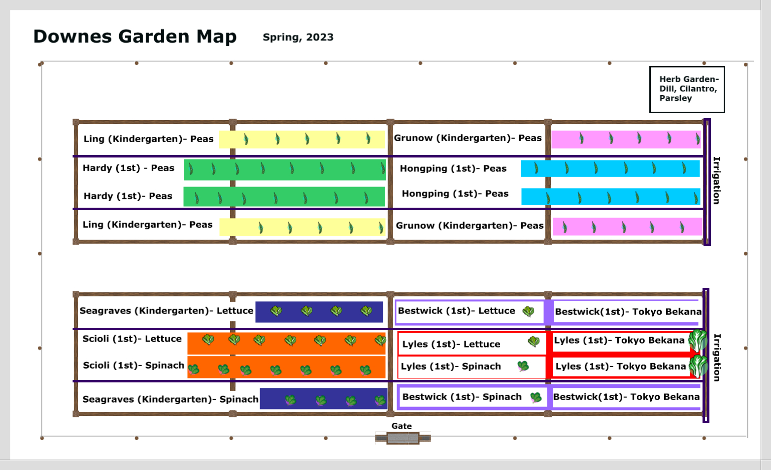
Task: Select the navy Seagraves Lettuce row
Action: click(x=319, y=312)
